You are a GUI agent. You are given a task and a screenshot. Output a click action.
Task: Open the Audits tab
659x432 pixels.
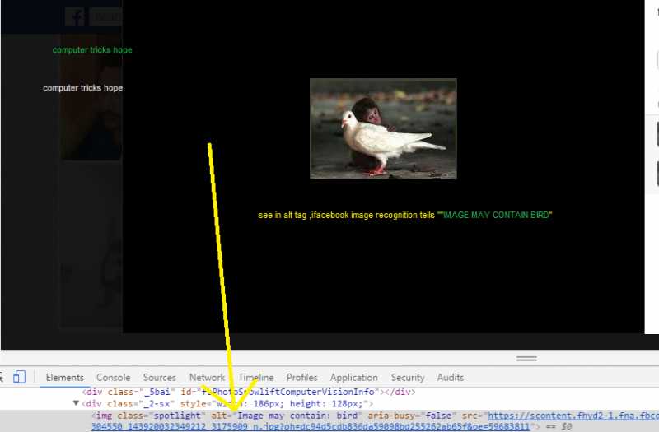(450, 378)
